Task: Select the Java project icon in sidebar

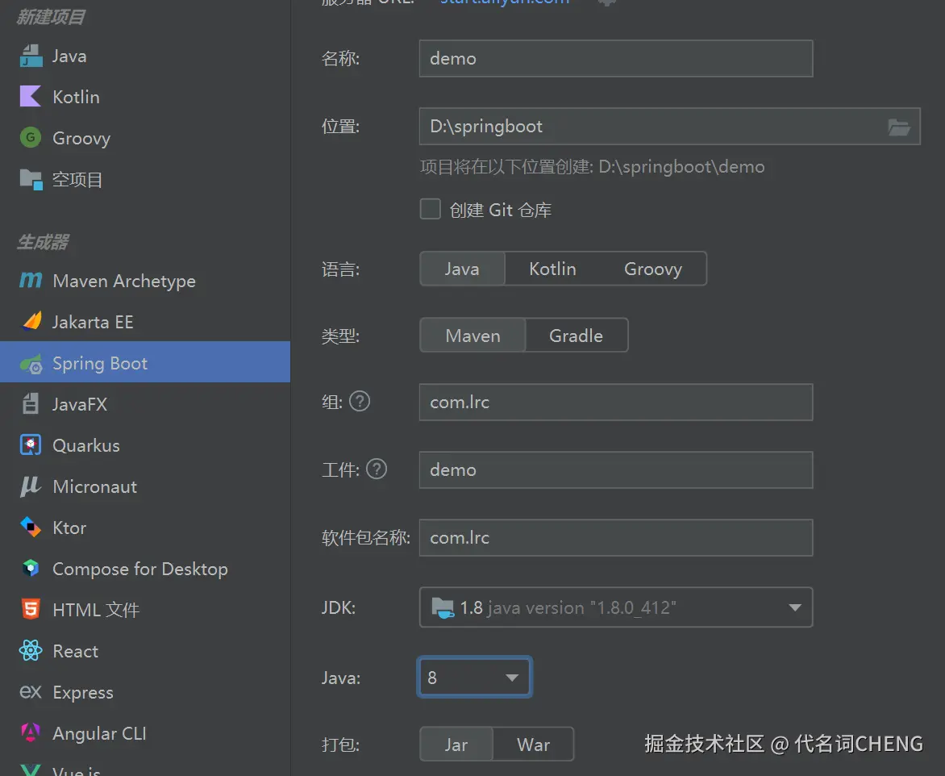Action: click(x=31, y=56)
